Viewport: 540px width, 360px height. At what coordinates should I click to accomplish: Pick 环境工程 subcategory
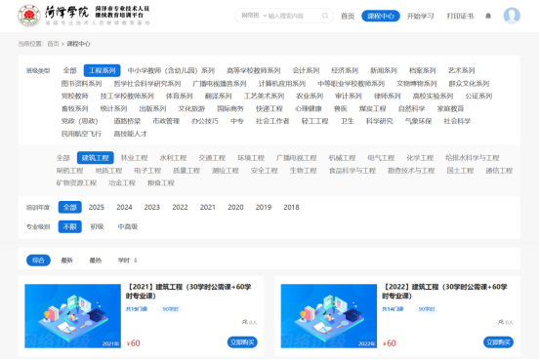coord(251,158)
